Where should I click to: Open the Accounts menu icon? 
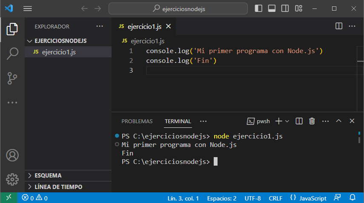(12, 155)
